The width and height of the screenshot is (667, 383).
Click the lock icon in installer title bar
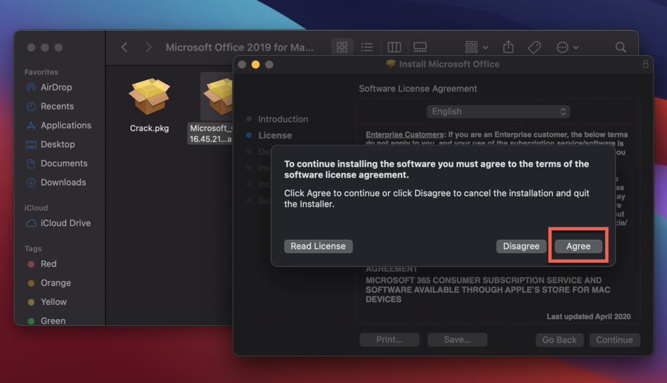point(645,65)
